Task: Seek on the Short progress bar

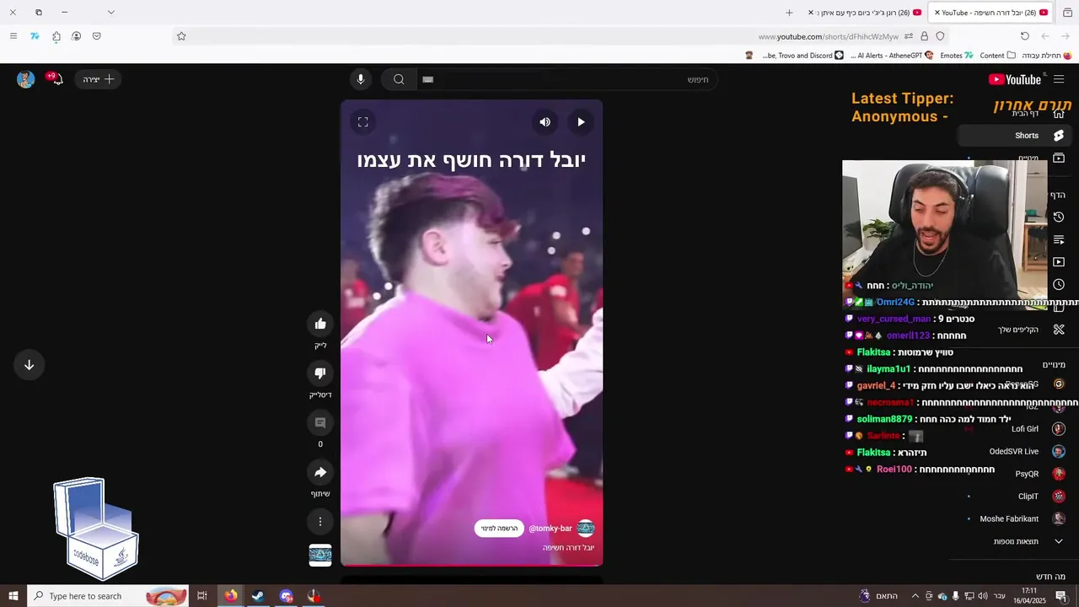Action: click(x=471, y=565)
